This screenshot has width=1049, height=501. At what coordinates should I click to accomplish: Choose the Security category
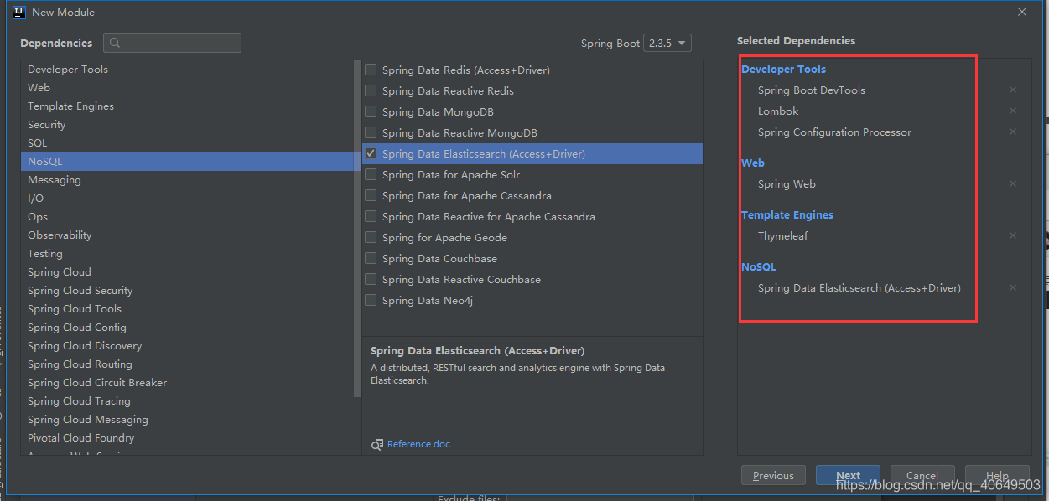[x=188, y=124]
